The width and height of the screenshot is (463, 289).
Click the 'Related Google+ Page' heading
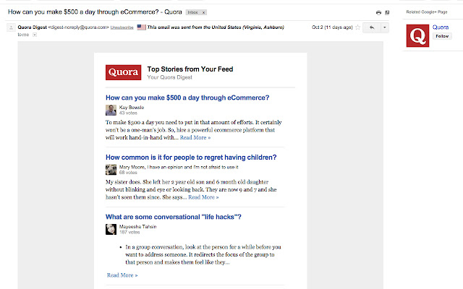click(x=427, y=12)
